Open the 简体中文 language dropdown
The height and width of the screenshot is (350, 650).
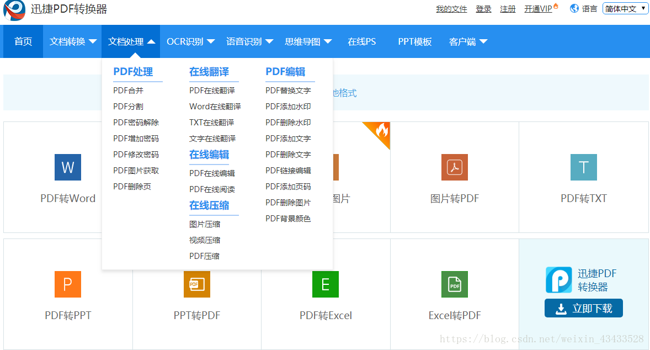625,9
